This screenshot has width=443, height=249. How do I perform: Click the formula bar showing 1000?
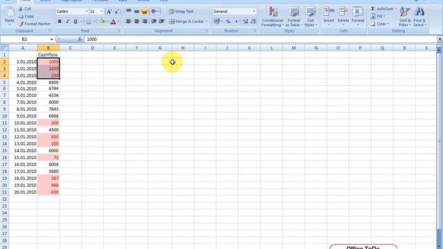pyautogui.click(x=261, y=39)
